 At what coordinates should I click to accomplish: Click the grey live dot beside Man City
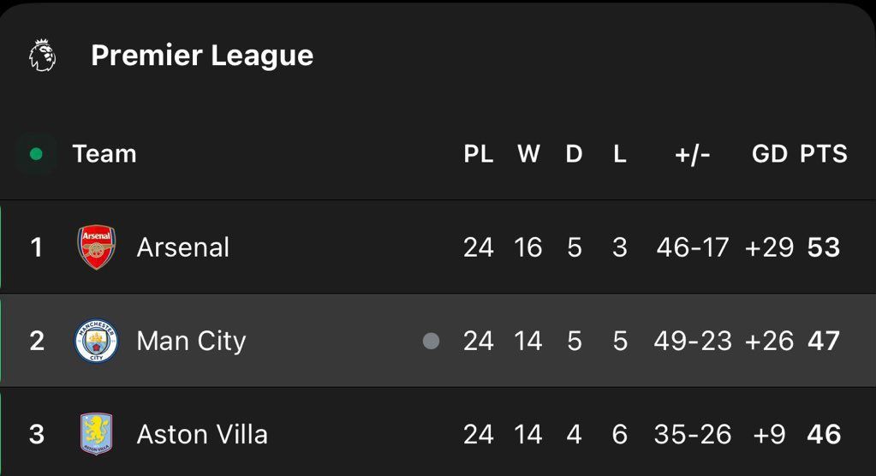[431, 341]
